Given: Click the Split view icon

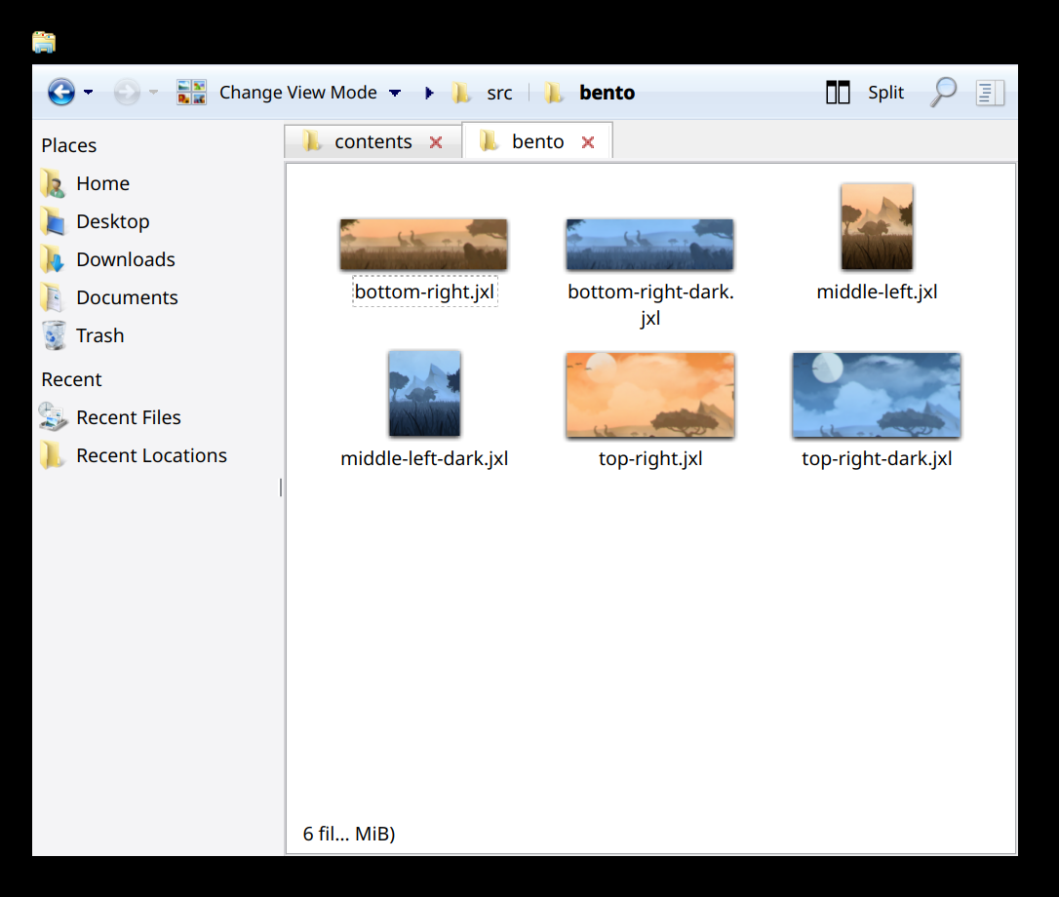Looking at the screenshot, I should pos(838,92).
